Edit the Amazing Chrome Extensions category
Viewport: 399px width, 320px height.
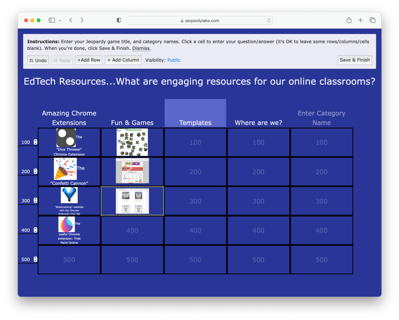coord(69,118)
